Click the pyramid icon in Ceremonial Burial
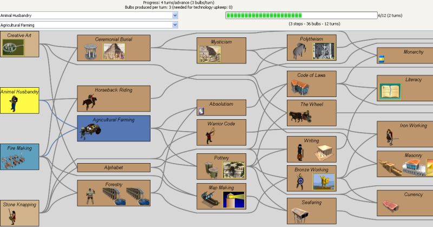 114,51
